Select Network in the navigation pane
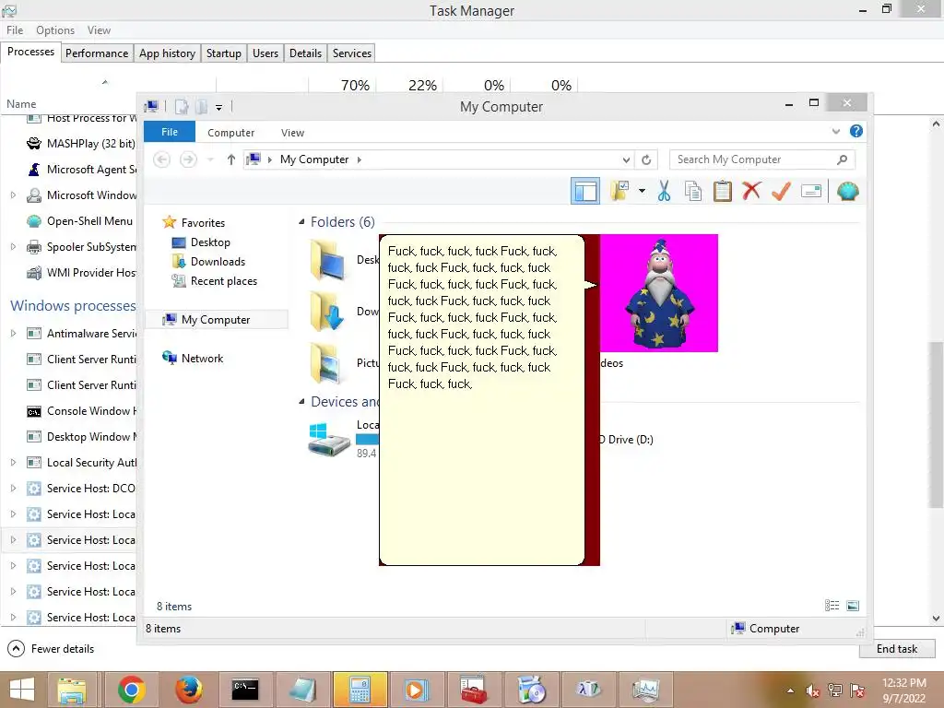The width and height of the screenshot is (944, 708). coord(202,359)
